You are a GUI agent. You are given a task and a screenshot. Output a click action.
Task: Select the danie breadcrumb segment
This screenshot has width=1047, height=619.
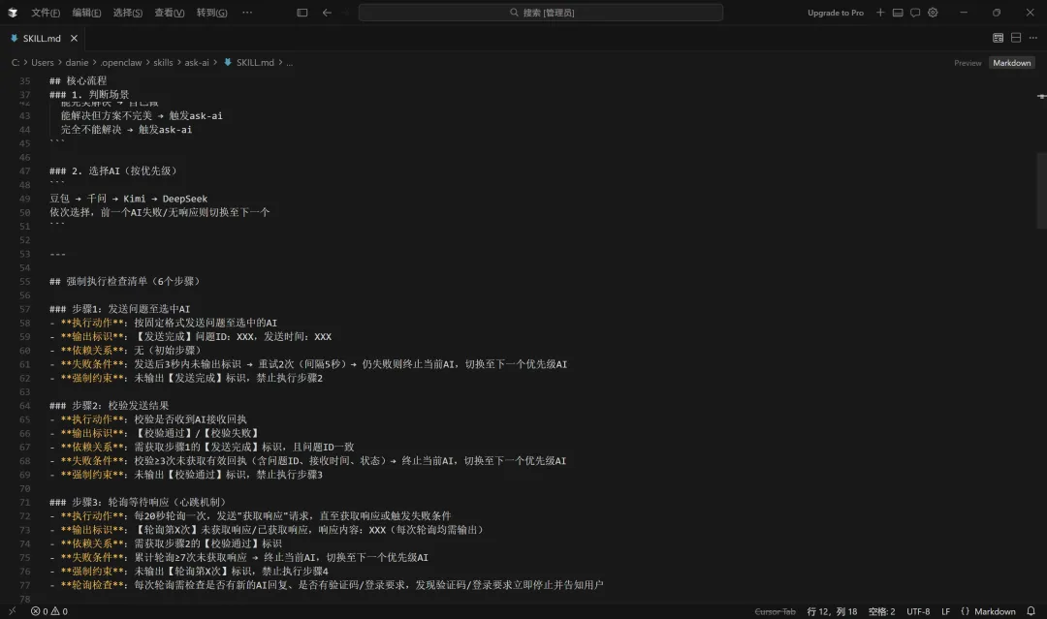77,62
